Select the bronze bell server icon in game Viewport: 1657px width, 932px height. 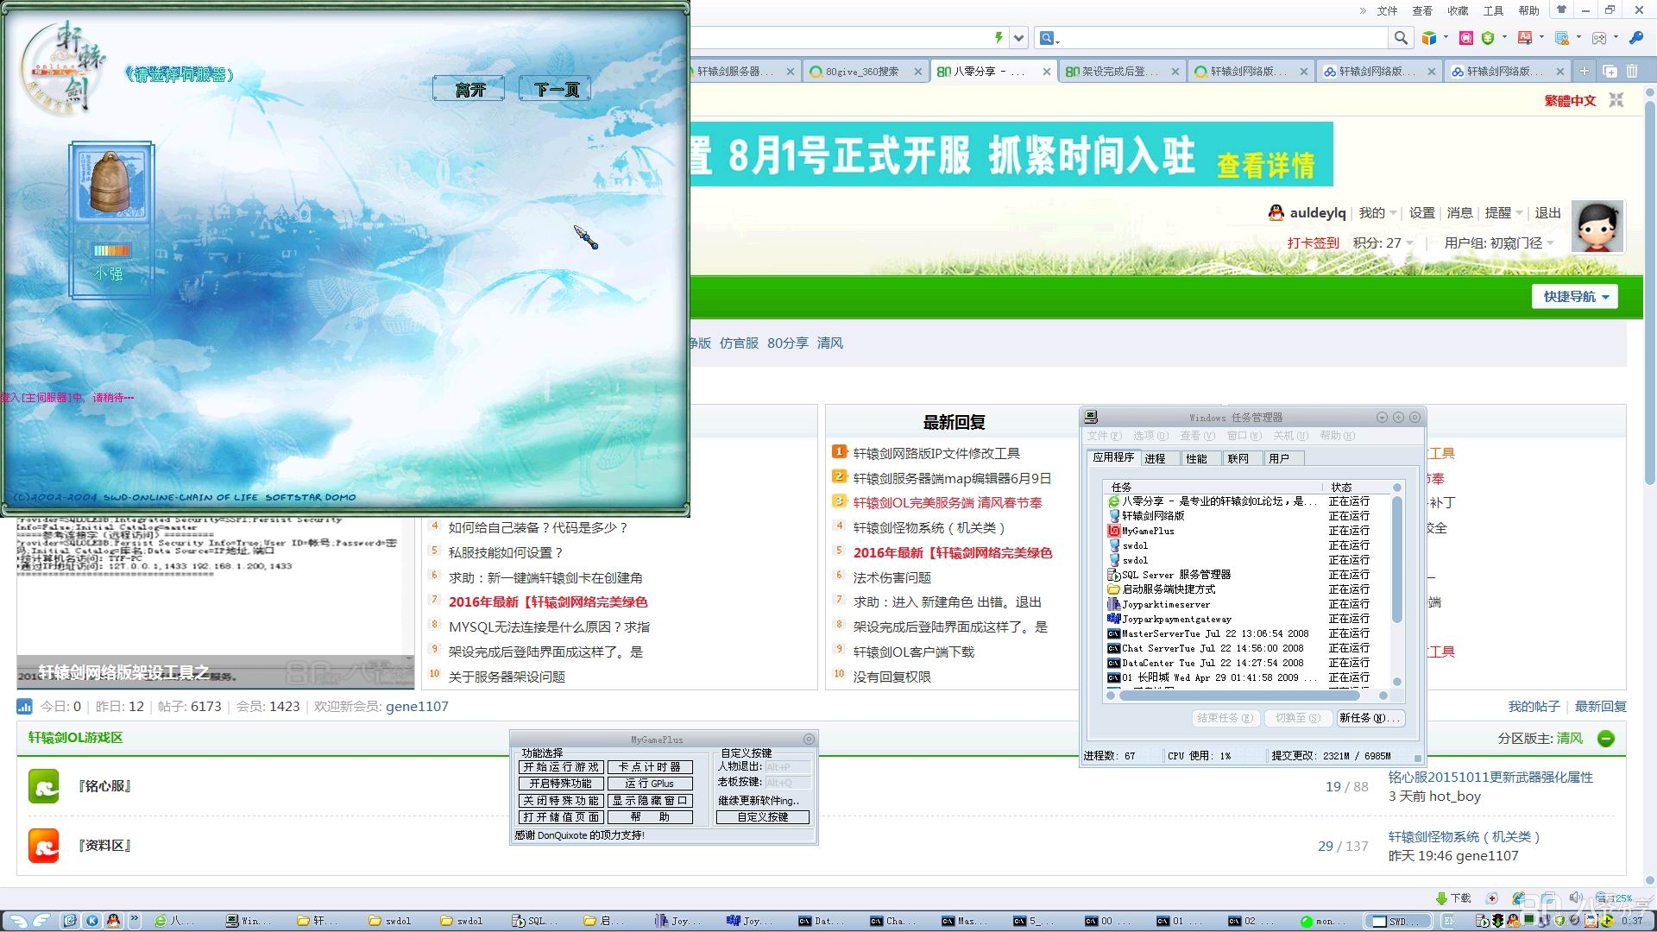click(110, 182)
